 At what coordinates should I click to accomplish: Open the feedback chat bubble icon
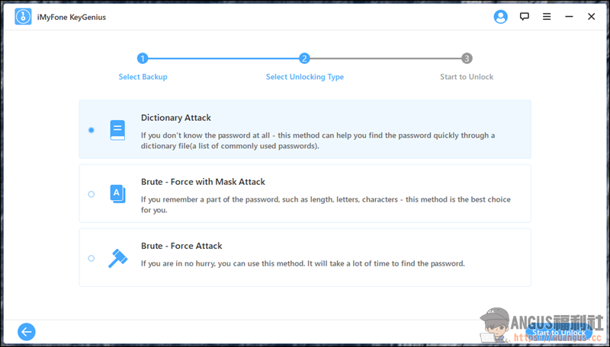click(x=524, y=17)
